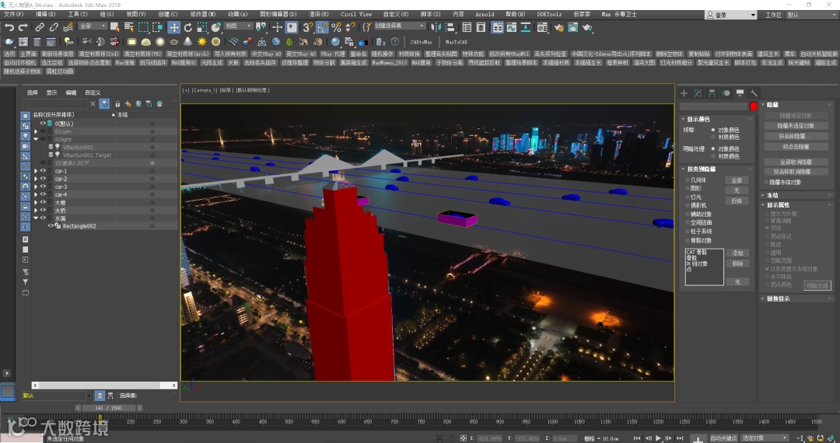Select the Move transform tool

click(174, 27)
